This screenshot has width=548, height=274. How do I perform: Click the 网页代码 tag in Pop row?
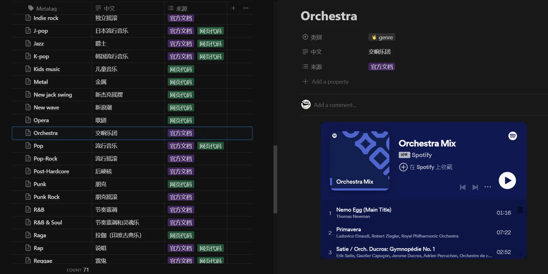pyautogui.click(x=210, y=146)
